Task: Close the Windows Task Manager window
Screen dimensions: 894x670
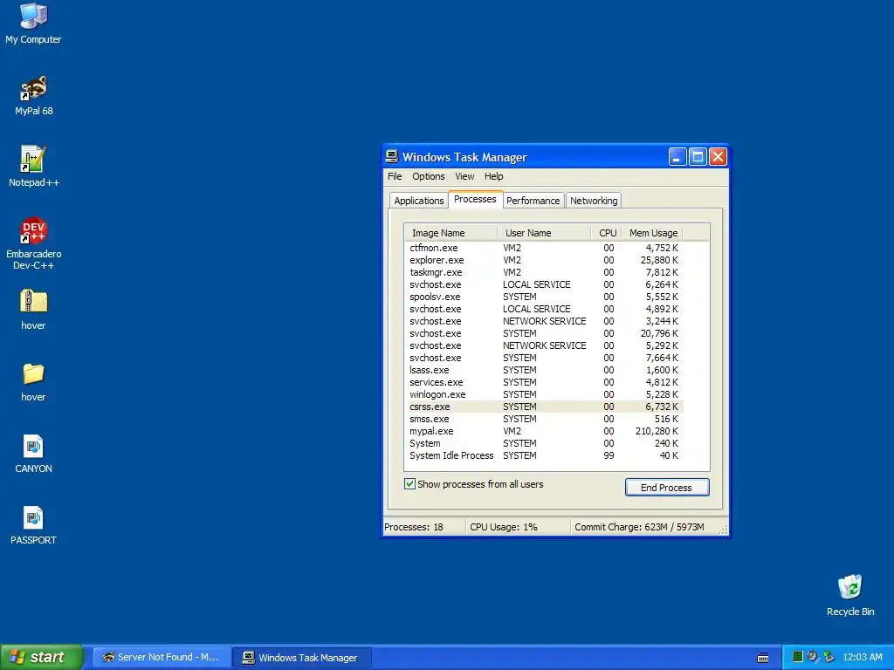Action: [718, 157]
